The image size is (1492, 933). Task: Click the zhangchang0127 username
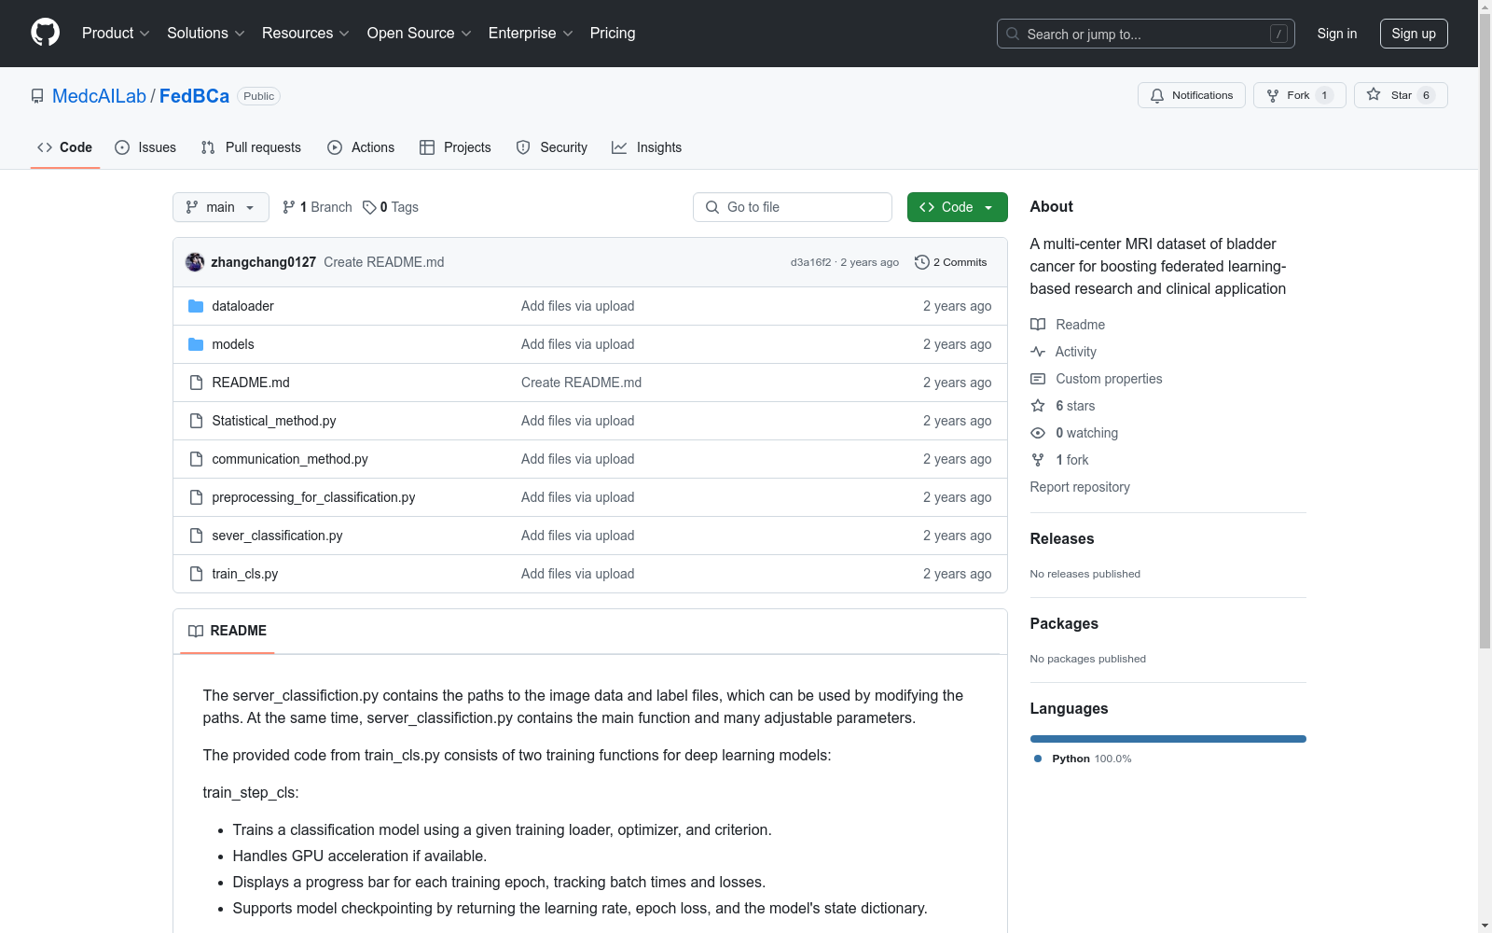[264, 262]
